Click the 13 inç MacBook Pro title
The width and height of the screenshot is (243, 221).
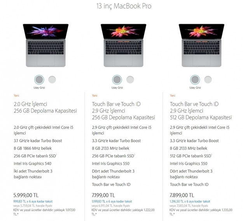(x=124, y=6)
